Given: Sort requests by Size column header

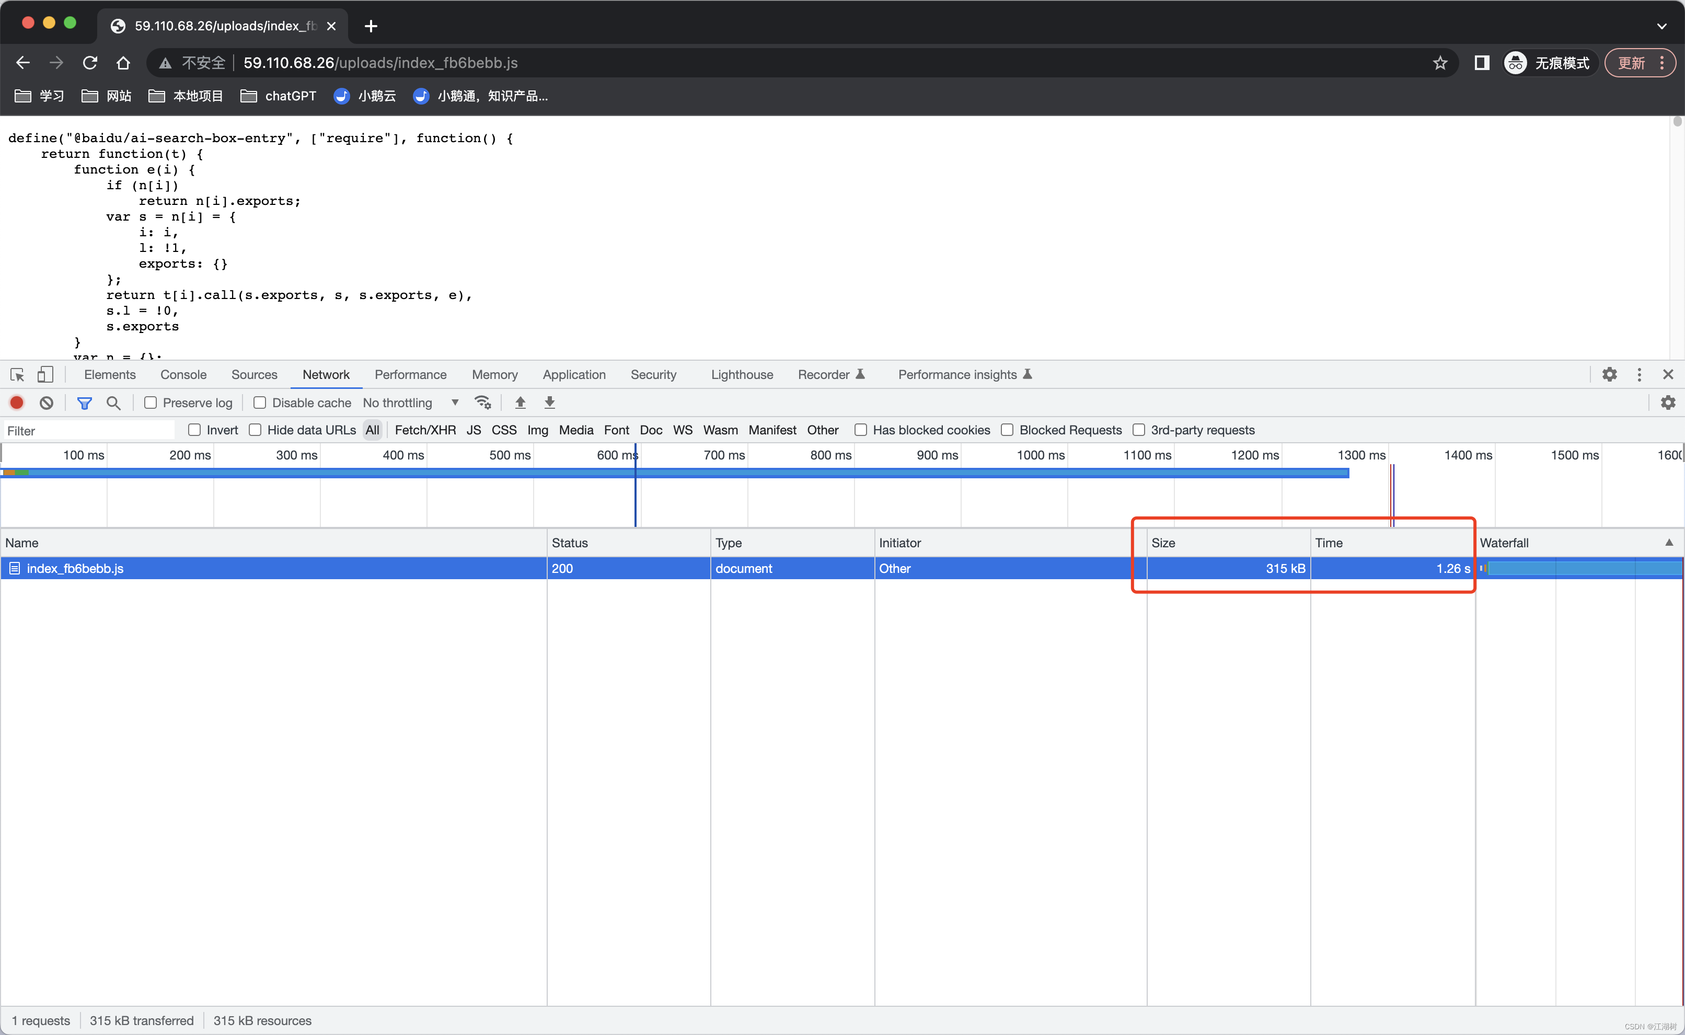Looking at the screenshot, I should tap(1229, 543).
